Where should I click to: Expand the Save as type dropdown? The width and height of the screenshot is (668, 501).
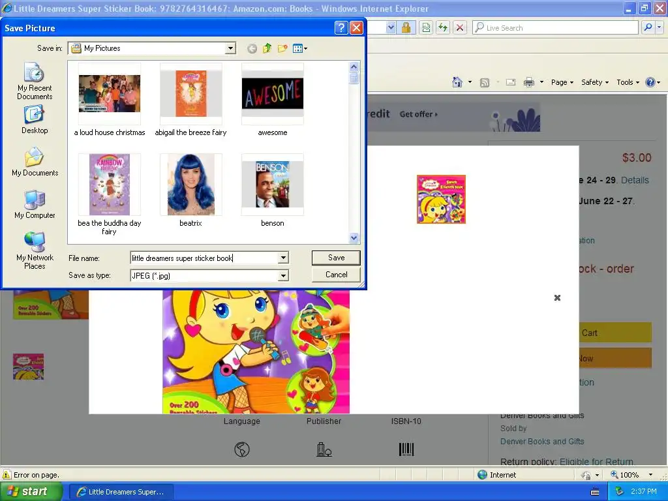pyautogui.click(x=283, y=276)
